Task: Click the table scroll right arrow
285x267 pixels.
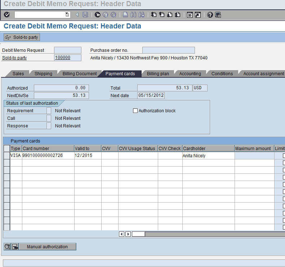Action: pyautogui.click(x=128, y=234)
